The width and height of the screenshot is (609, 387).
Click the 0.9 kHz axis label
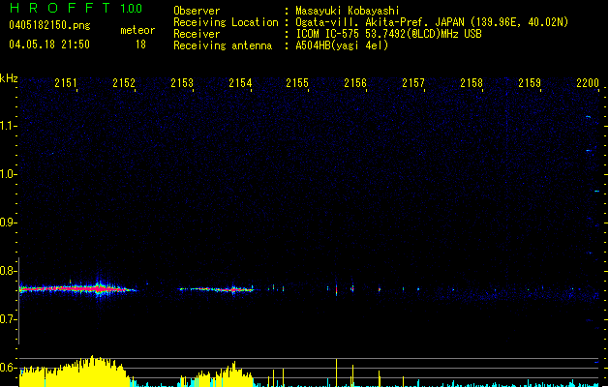click(x=8, y=223)
